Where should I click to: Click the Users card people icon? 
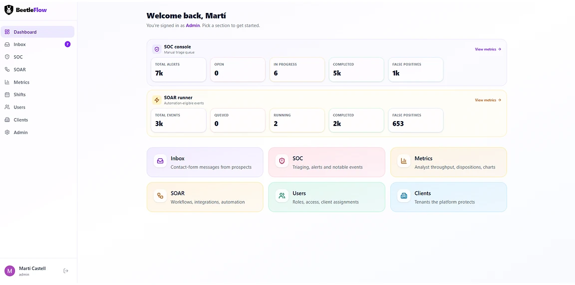click(x=282, y=196)
